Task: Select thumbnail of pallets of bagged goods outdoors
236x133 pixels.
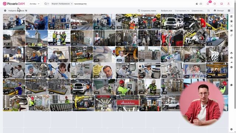Action: tap(149, 54)
